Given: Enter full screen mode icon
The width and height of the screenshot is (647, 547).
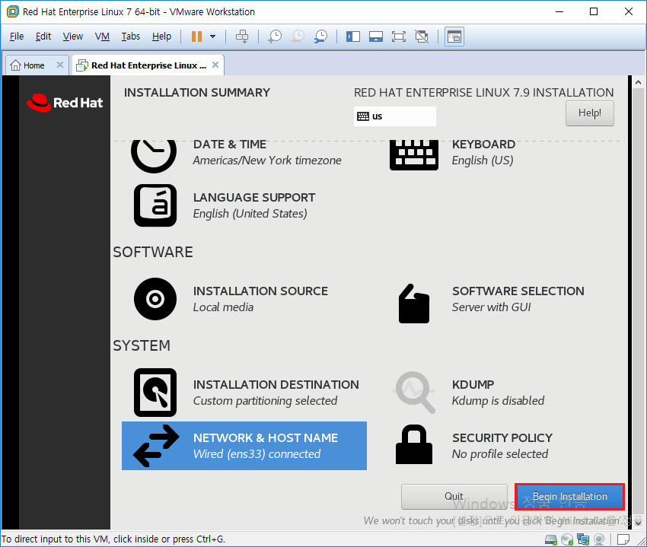Looking at the screenshot, I should [x=399, y=37].
